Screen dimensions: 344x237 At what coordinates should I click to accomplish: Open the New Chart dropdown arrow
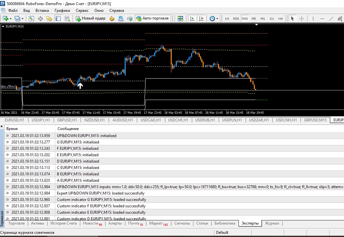[x=11, y=19]
